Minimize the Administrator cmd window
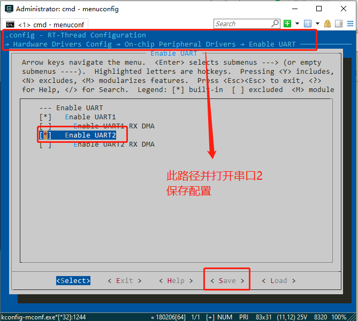Screen dimensions: 358x321 coord(295,9)
